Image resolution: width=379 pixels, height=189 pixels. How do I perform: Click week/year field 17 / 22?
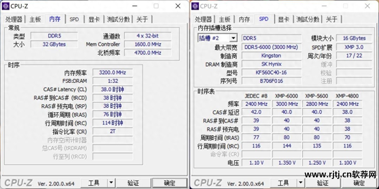point(354,56)
